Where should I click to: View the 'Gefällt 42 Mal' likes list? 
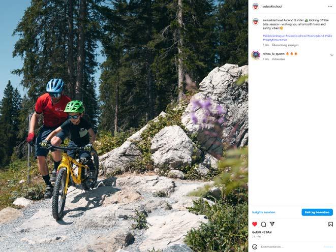(x=262, y=232)
